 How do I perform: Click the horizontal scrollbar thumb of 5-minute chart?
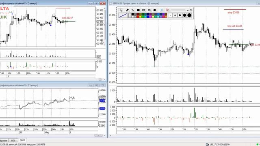(x=100, y=79)
